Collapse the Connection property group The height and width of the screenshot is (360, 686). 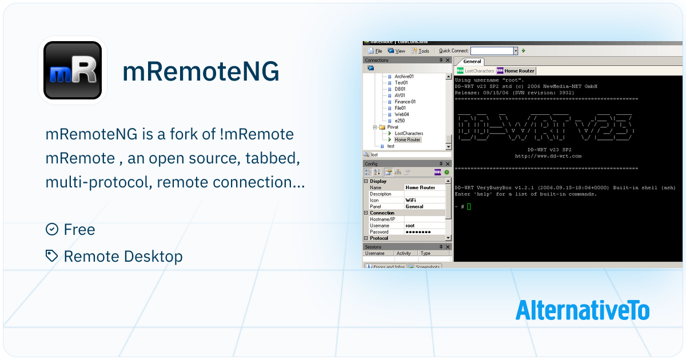coord(366,213)
